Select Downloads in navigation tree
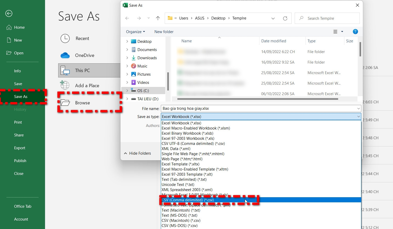 (147, 58)
